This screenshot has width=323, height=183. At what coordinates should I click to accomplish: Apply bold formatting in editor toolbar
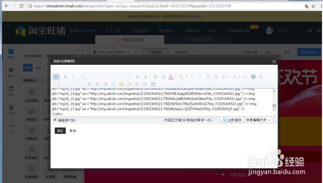coord(66,77)
